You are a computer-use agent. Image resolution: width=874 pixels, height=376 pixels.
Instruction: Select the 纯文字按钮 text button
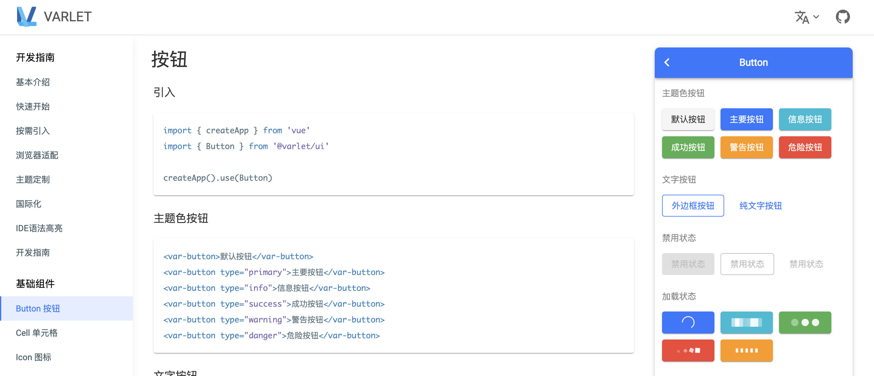(x=760, y=205)
